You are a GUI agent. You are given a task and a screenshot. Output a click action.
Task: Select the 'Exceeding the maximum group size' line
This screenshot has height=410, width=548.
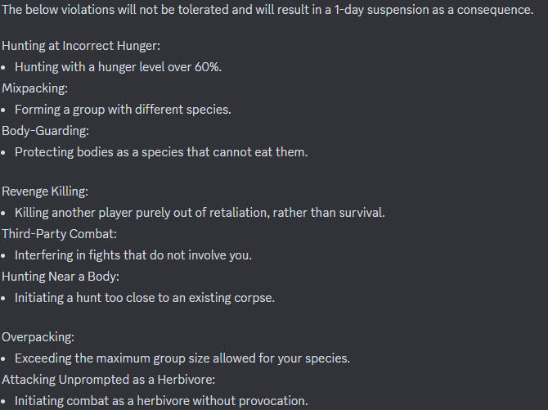[x=182, y=358]
